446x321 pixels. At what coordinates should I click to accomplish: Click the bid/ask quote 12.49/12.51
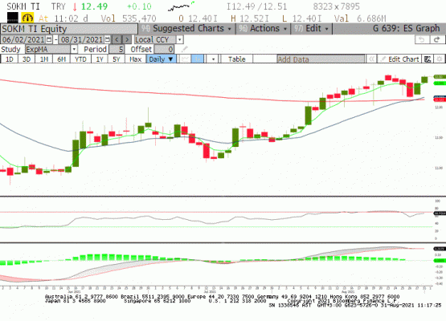(x=257, y=6)
